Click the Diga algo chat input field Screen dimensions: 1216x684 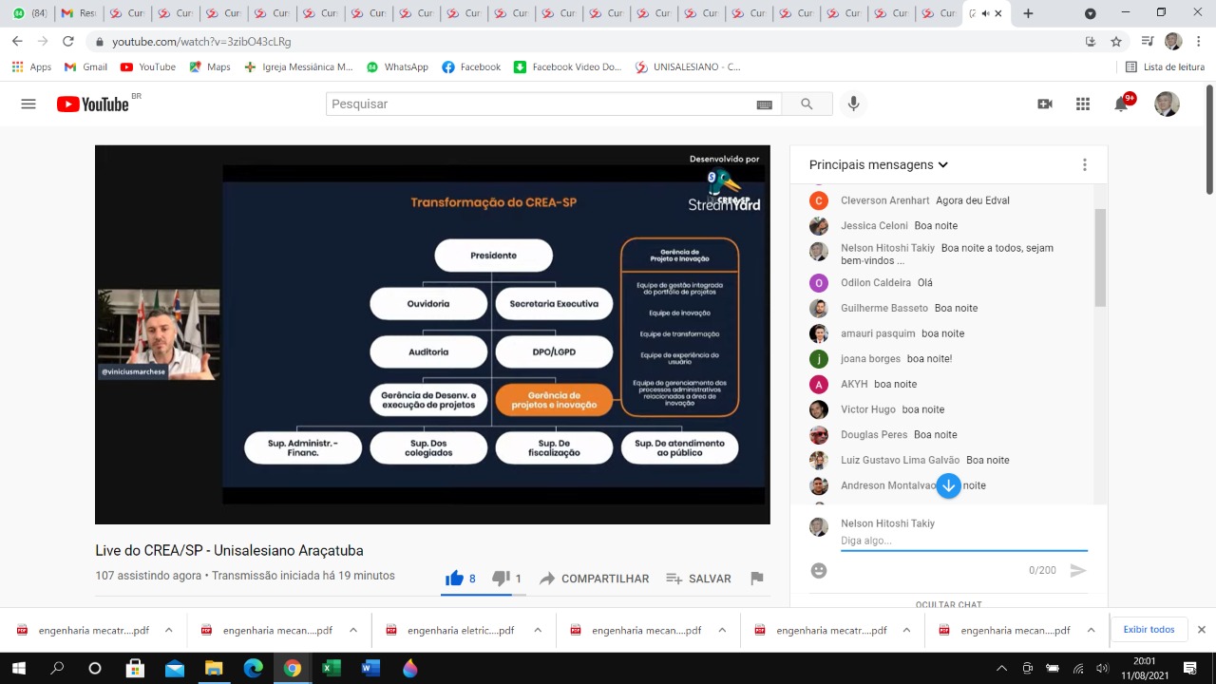click(964, 541)
